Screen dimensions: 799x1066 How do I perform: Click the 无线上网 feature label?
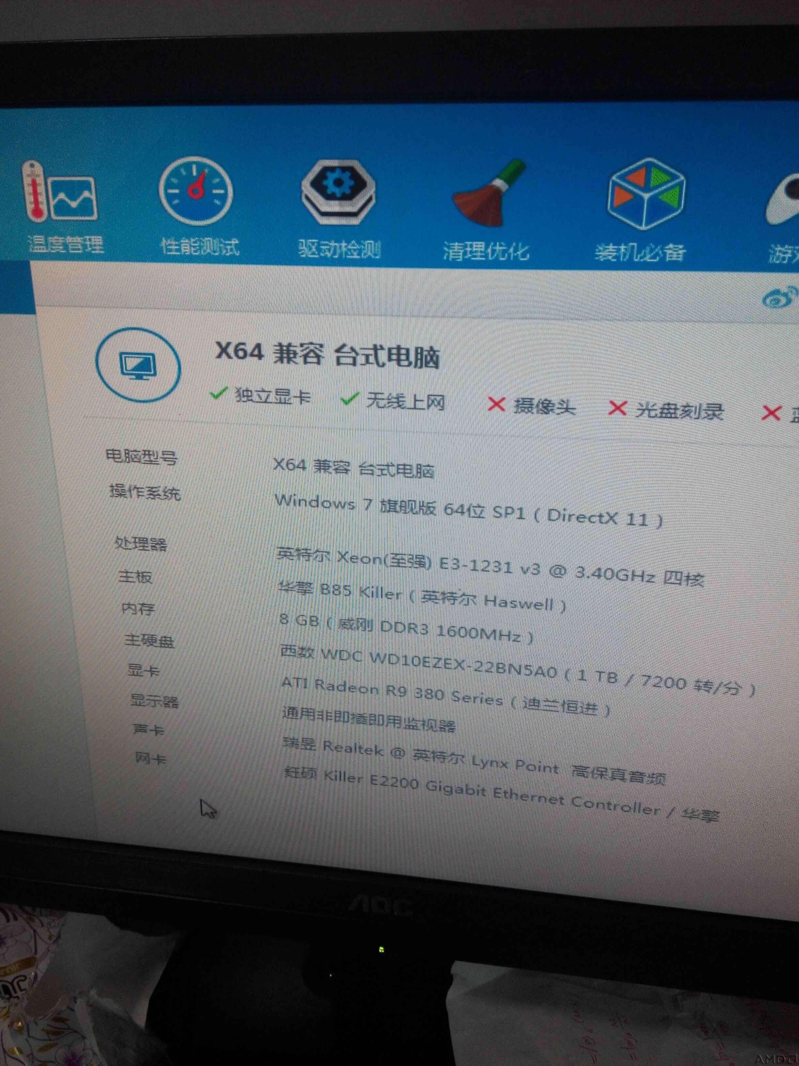click(x=406, y=401)
